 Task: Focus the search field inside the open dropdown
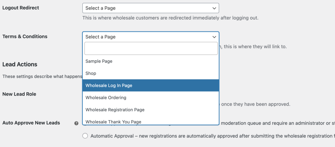tap(151, 48)
